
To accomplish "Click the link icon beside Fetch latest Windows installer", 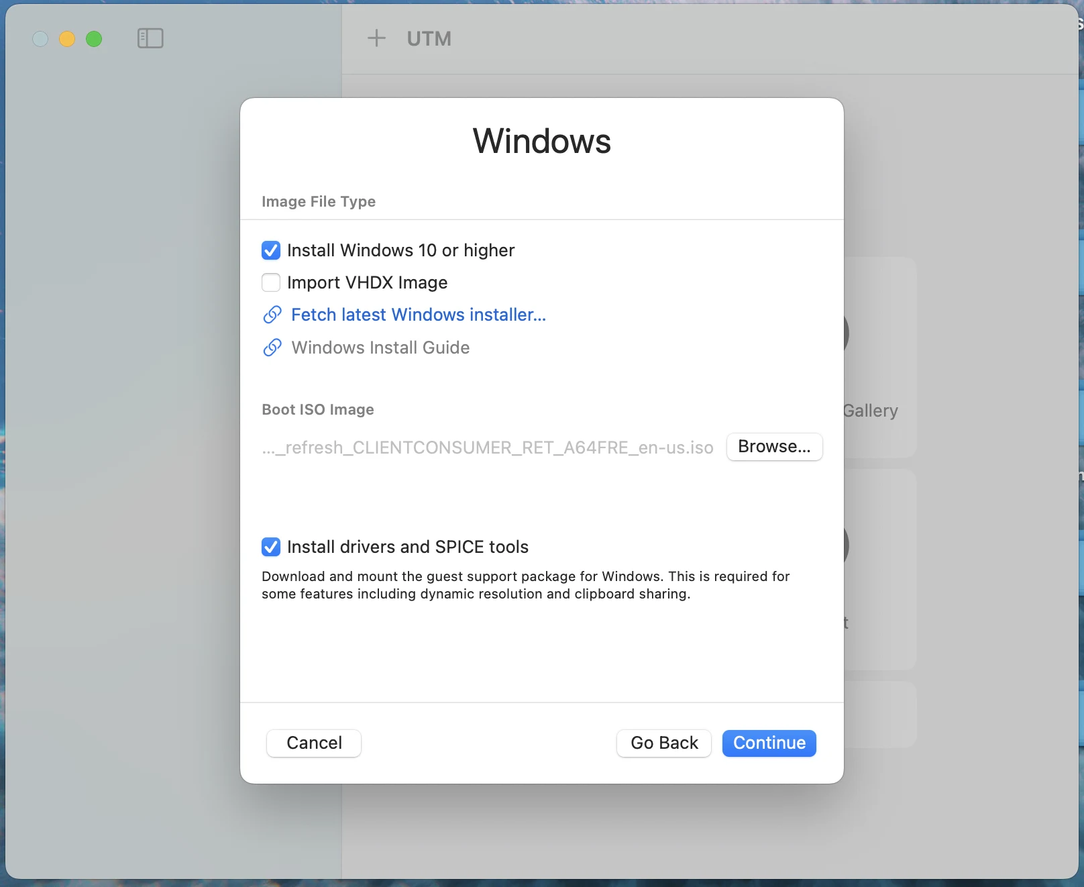I will (272, 315).
